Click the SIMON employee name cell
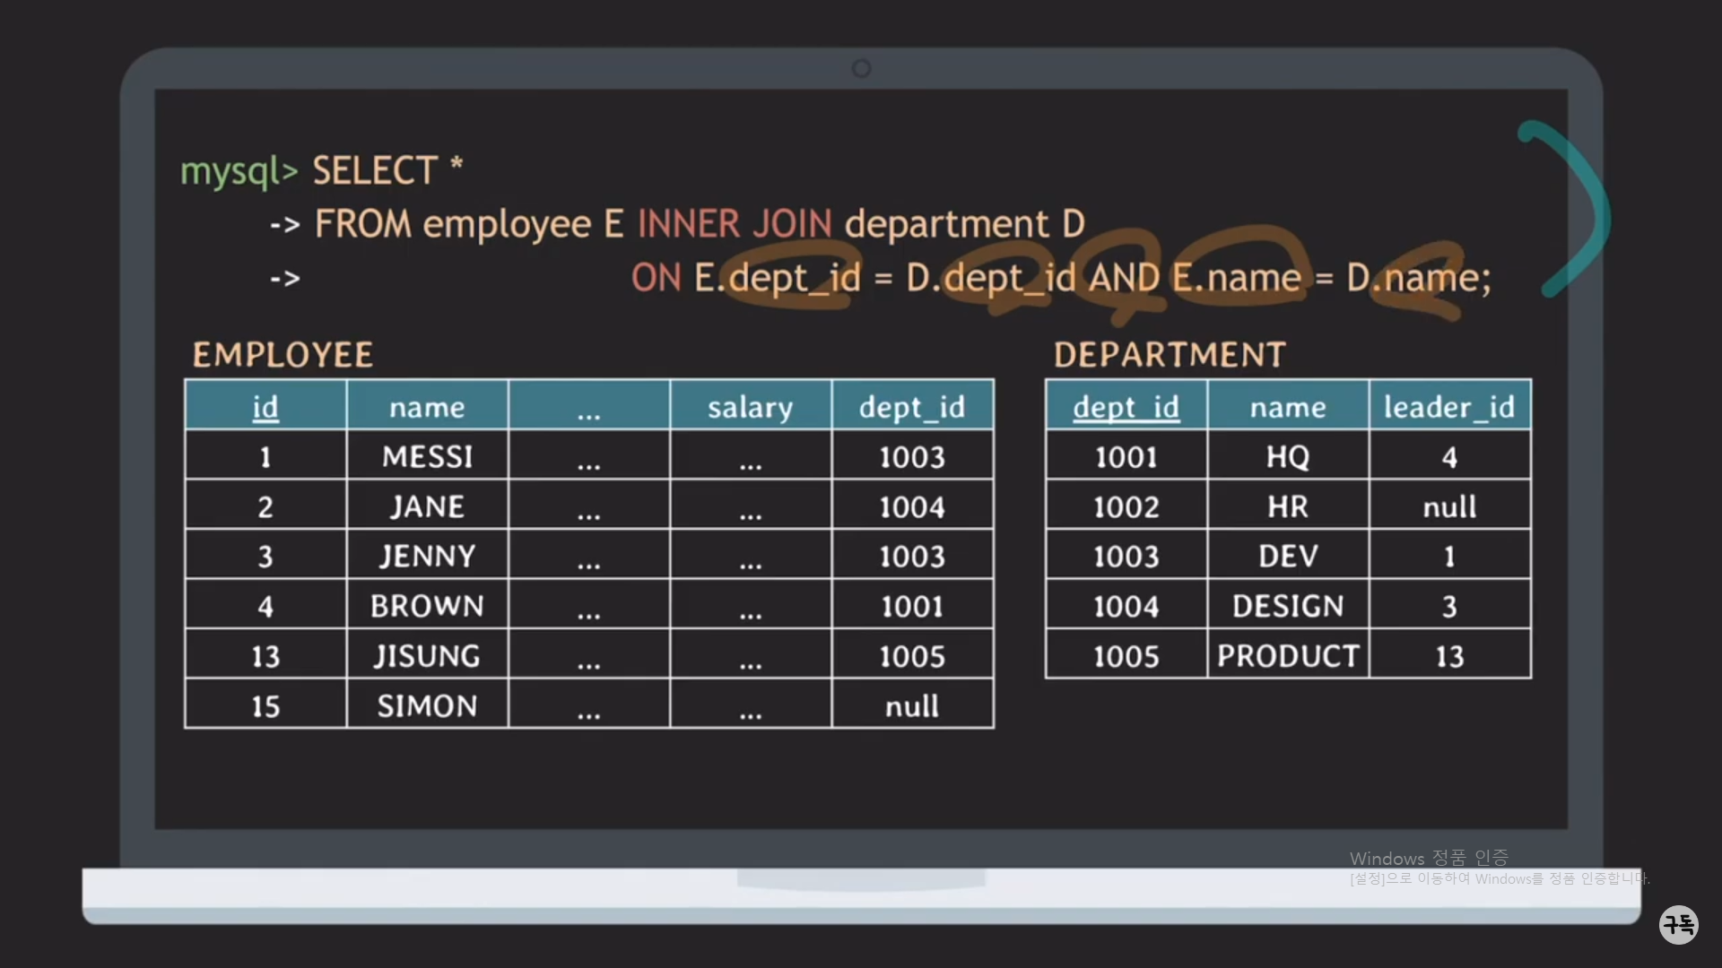 pos(427,706)
